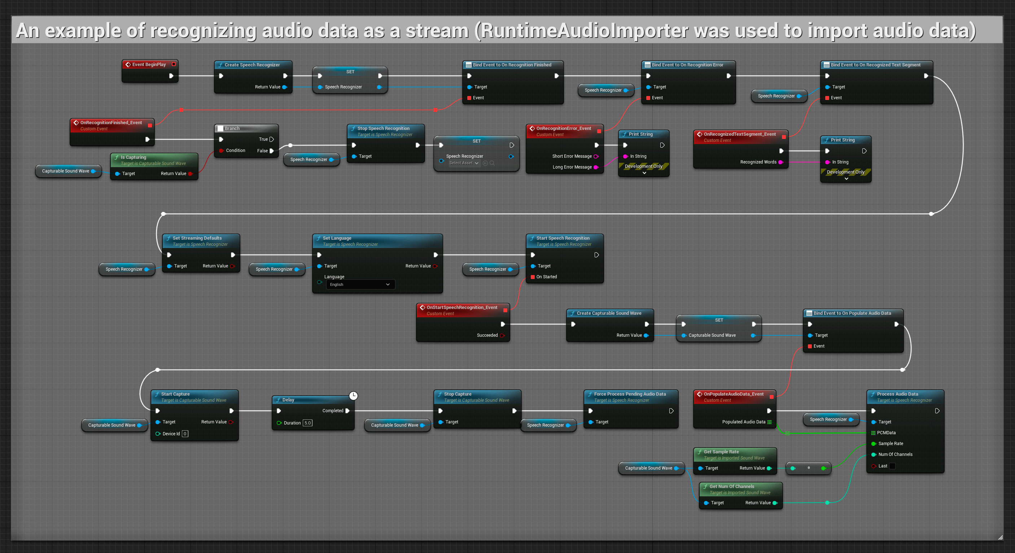The width and height of the screenshot is (1015, 553).
Task: Click the Duration value field on Delay node
Action: [x=308, y=423]
